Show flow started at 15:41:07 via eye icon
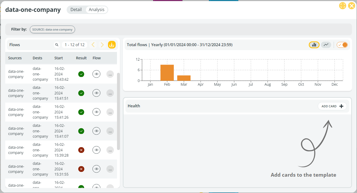Screen dimensions: 357x193 [96, 131]
